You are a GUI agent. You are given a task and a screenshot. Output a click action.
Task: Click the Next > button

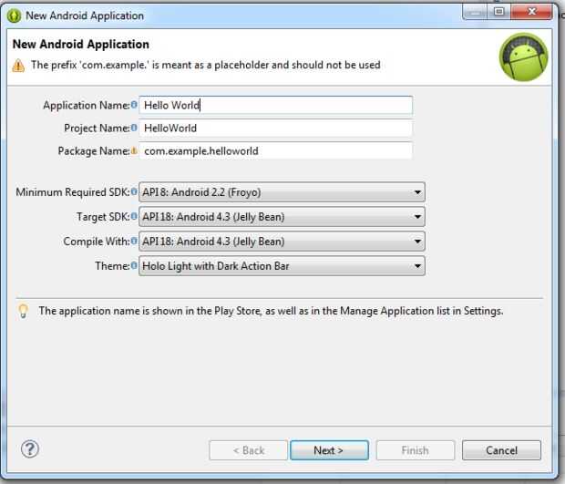tap(329, 450)
